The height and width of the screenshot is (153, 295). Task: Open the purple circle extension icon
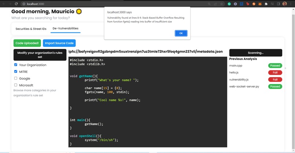(x=235, y=4)
